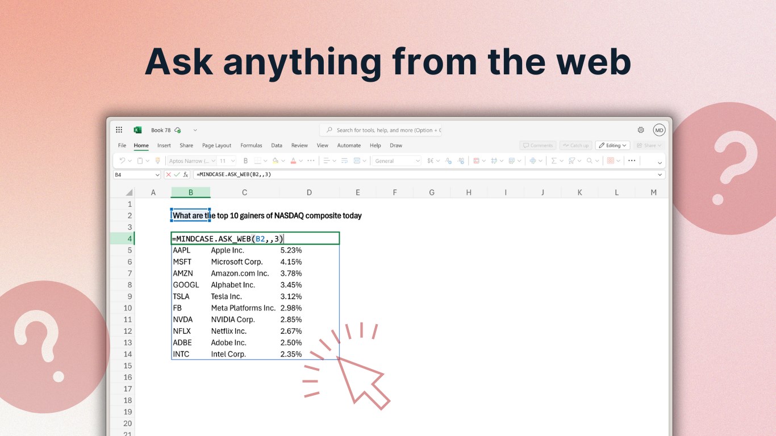Open the app launcher grid icon

[119, 130]
